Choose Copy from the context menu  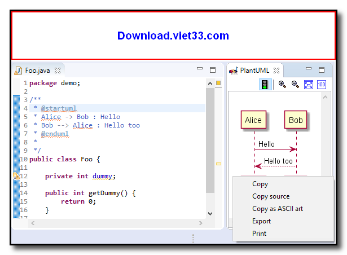tap(260, 184)
